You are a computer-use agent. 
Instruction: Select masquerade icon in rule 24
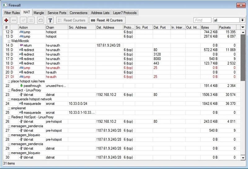coord(21,103)
